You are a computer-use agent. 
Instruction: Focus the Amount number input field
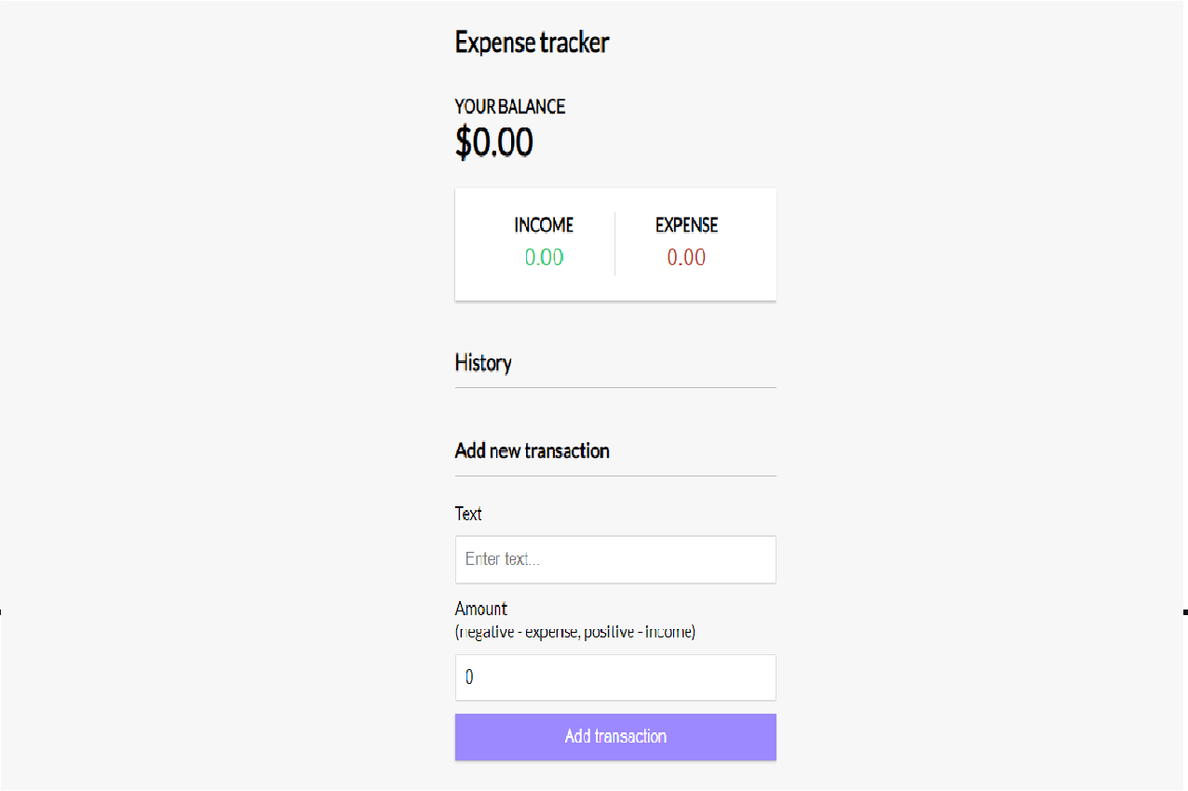point(614,677)
